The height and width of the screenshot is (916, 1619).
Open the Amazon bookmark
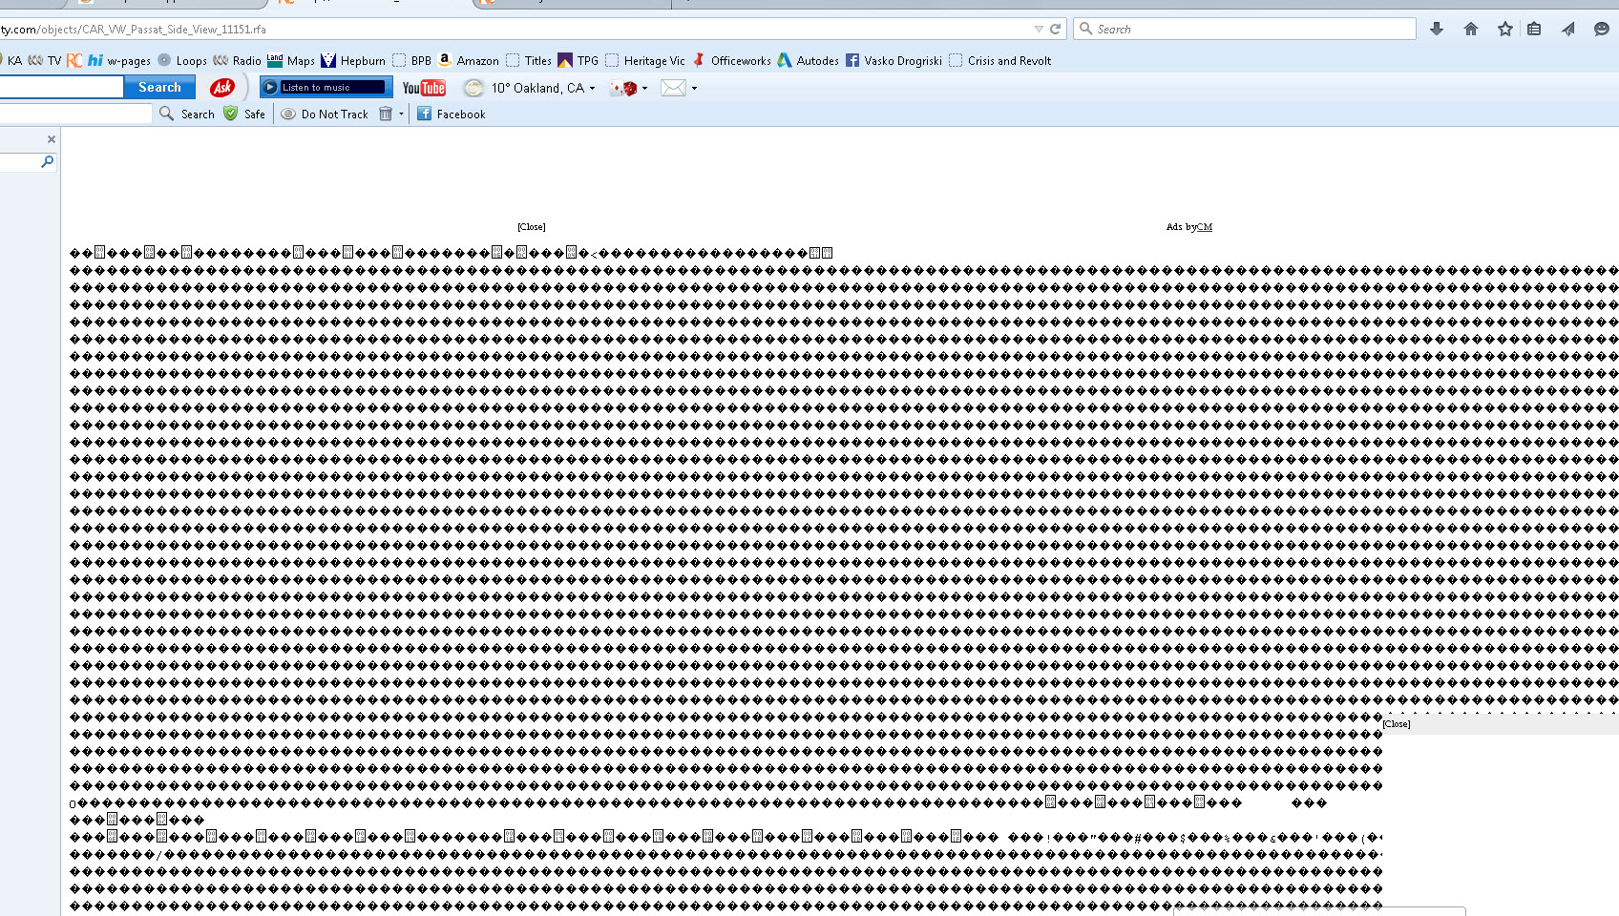click(x=468, y=60)
